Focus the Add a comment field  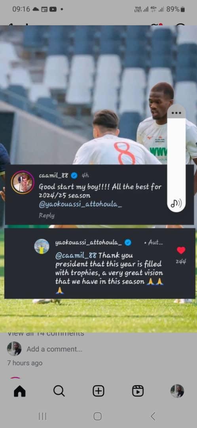[55, 349]
